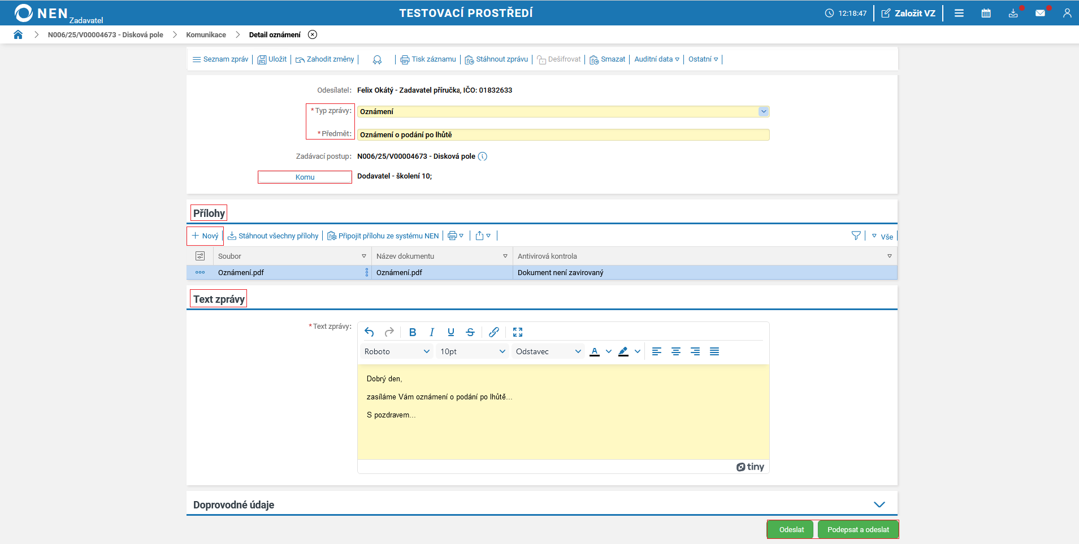The height and width of the screenshot is (544, 1079).
Task: Click info icon next to Disková pole
Action: coord(482,156)
